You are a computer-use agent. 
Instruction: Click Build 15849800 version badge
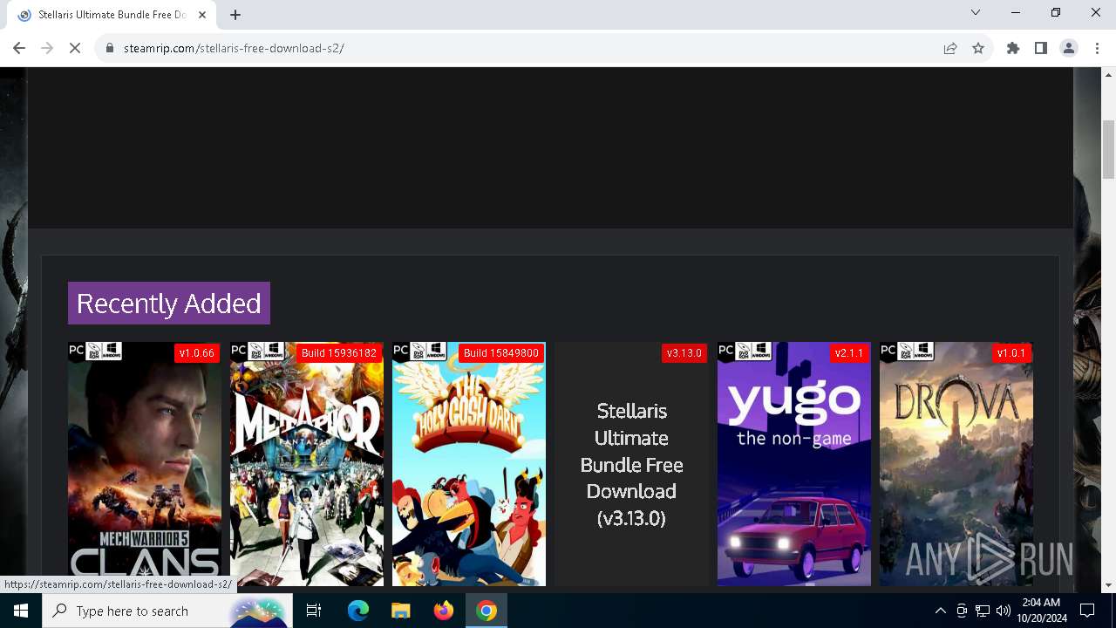coord(501,353)
